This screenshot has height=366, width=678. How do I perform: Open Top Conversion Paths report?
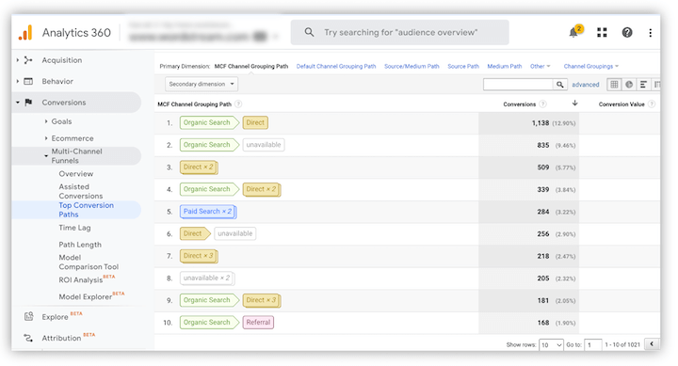pyautogui.click(x=86, y=210)
